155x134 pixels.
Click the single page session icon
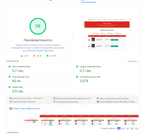[98, 98]
